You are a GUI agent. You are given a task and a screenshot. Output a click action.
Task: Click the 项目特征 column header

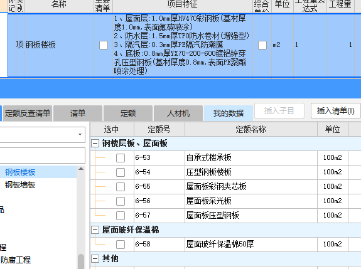point(183,6)
